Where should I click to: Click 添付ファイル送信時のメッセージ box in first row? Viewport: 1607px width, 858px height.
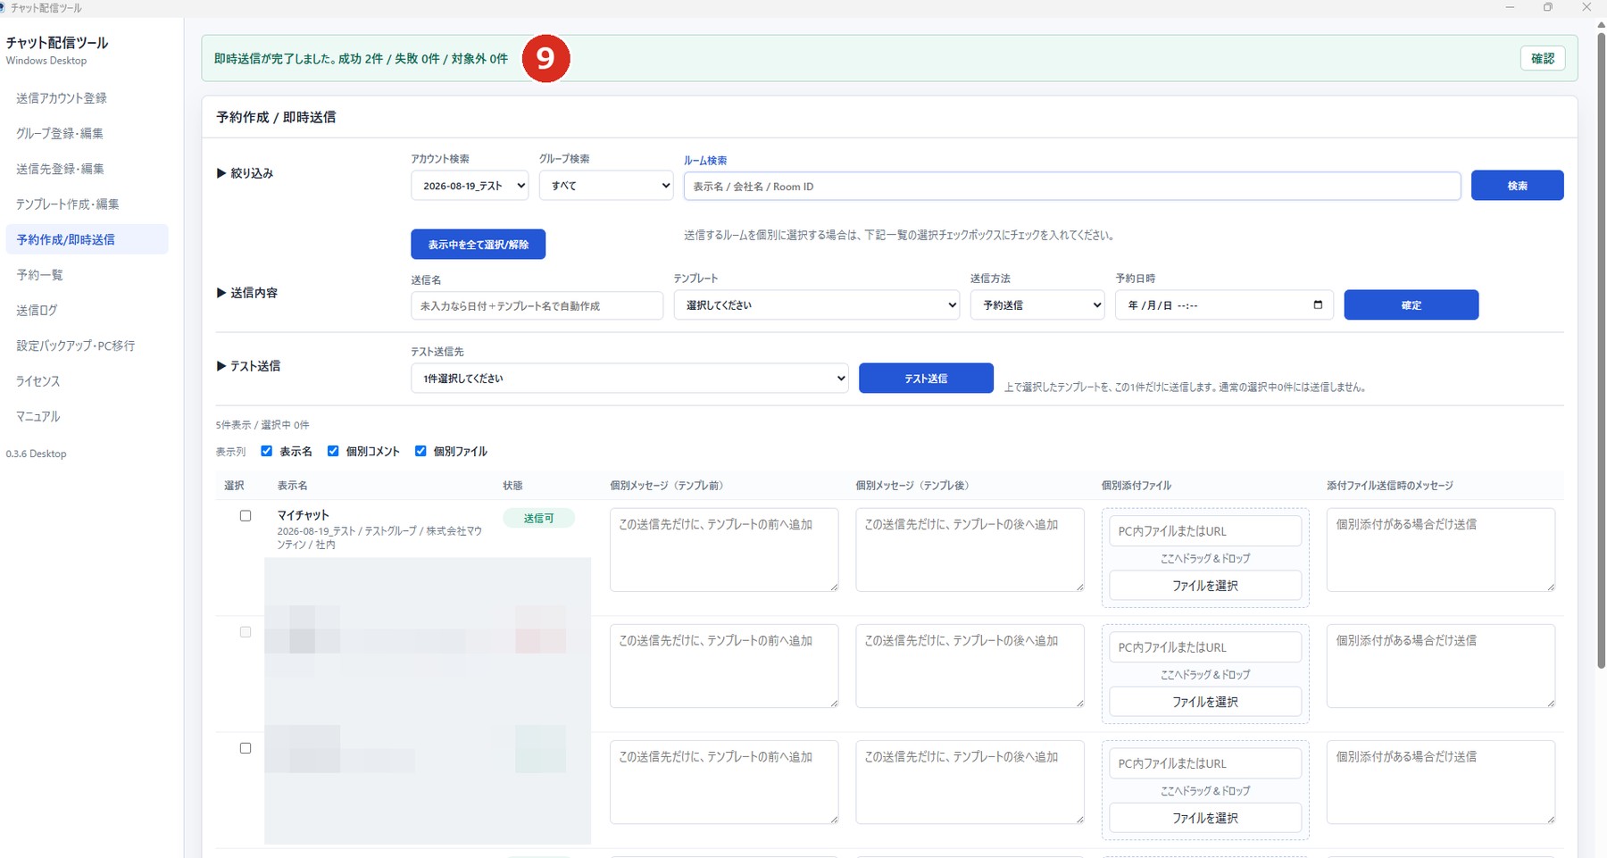pyautogui.click(x=1441, y=550)
